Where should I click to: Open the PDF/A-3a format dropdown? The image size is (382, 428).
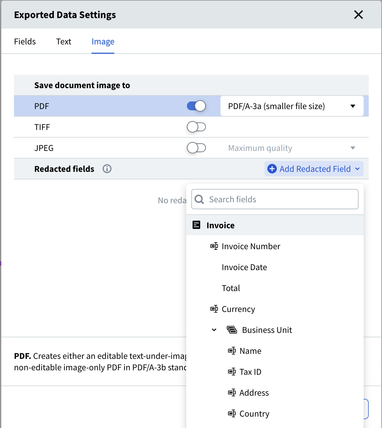click(292, 106)
